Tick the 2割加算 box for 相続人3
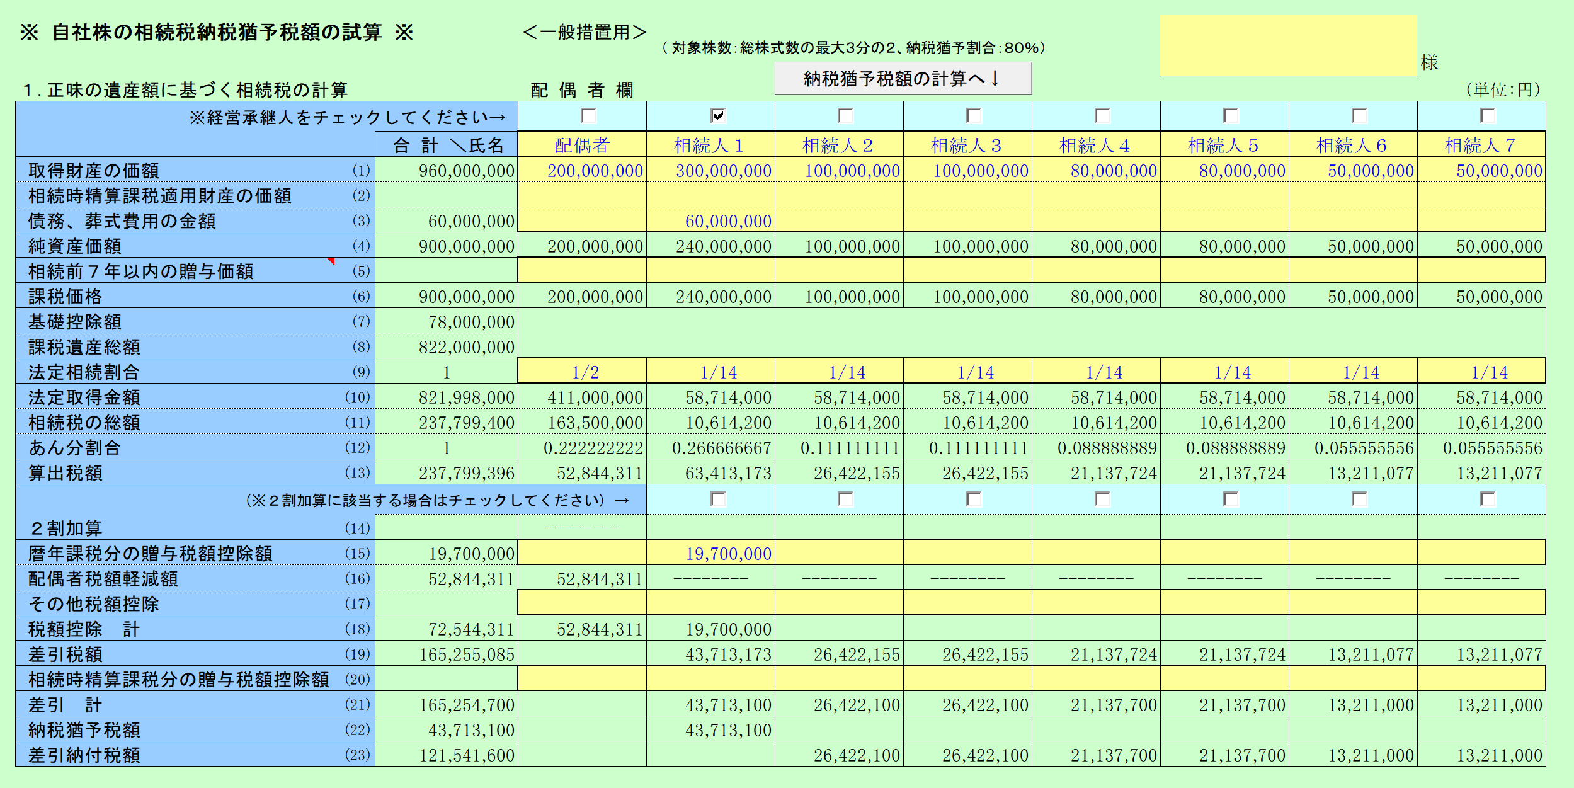 974,500
